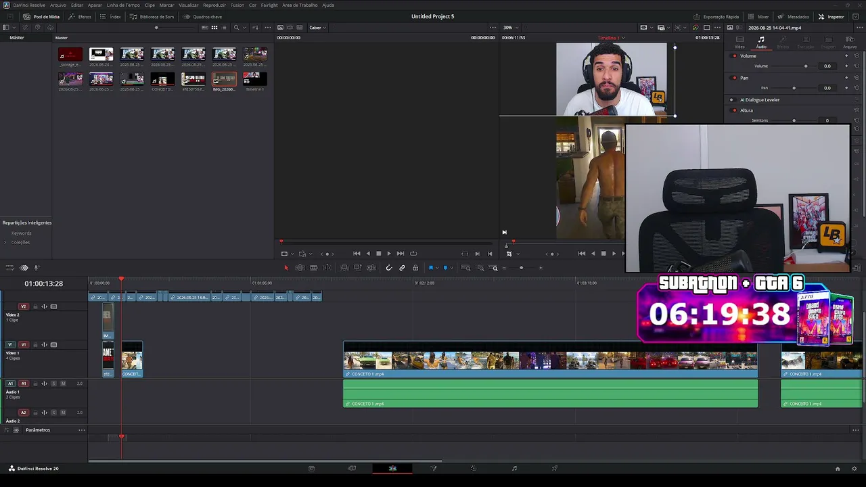Open Project Settings gear icon
The width and height of the screenshot is (866, 487).
click(x=854, y=468)
